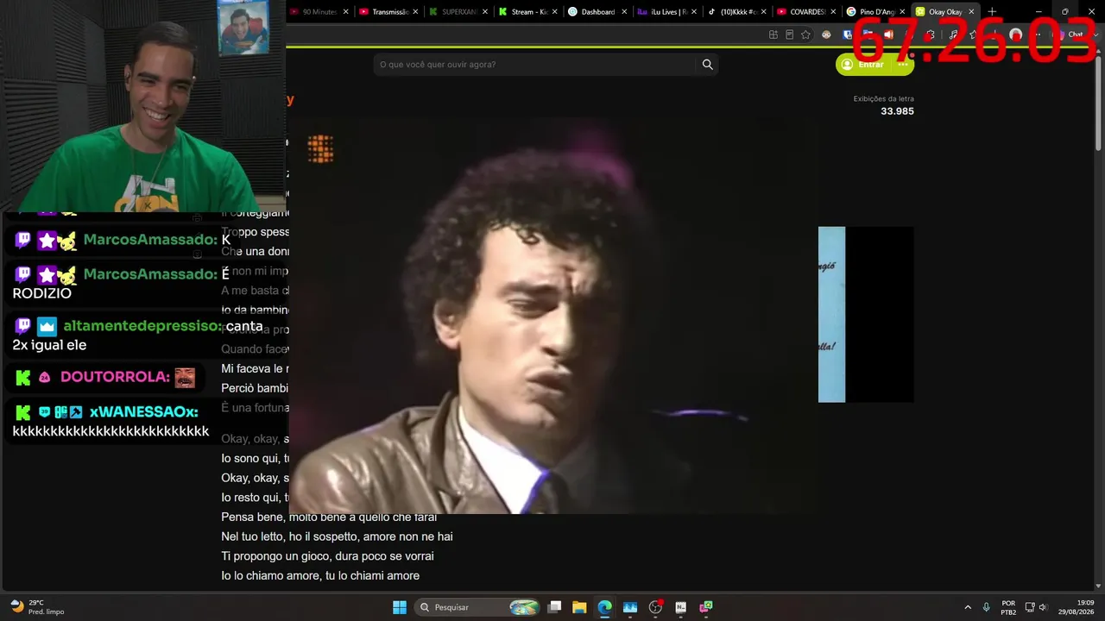Click lyric 'Pensa bene, molto bene a quello che farai'
Image resolution: width=1105 pixels, height=621 pixels.
click(329, 517)
